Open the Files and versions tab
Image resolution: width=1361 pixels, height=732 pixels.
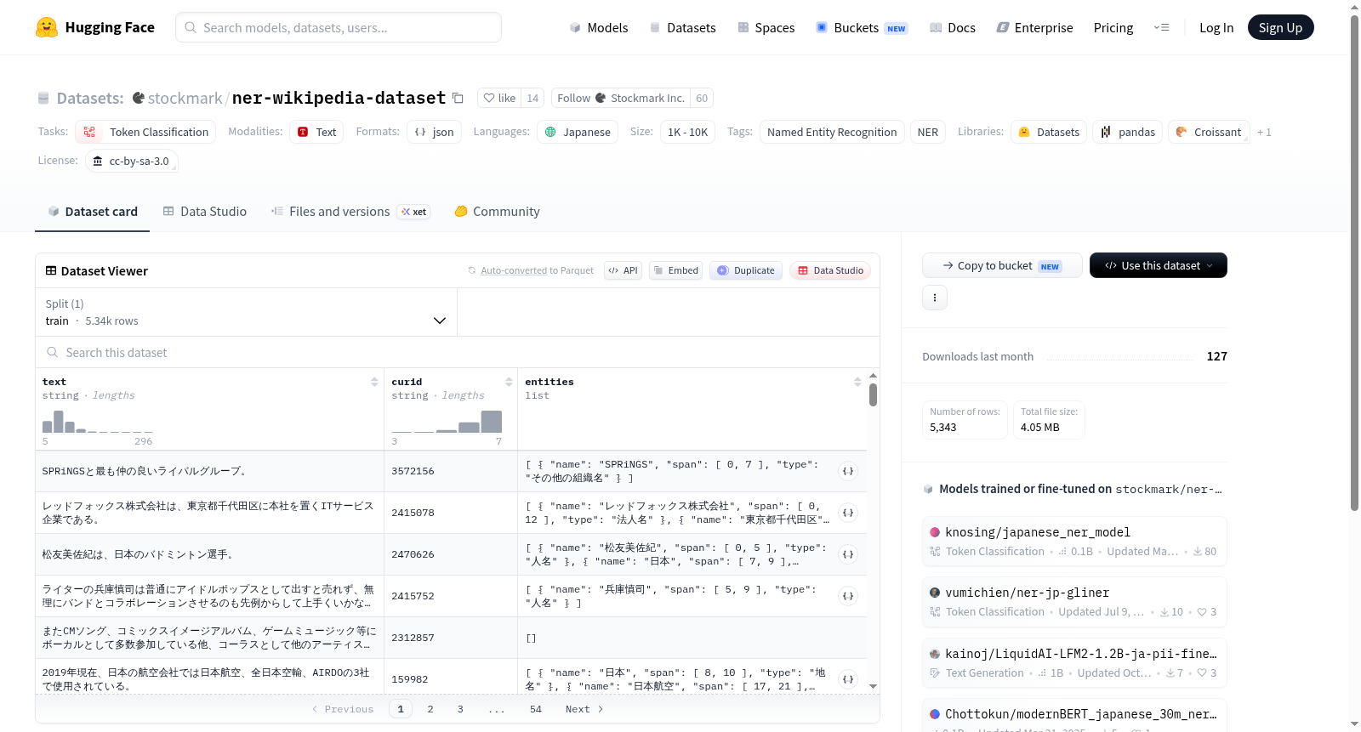tap(350, 212)
